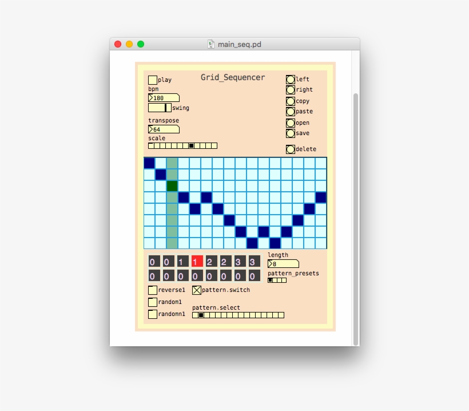The image size is (469, 411).
Task: Enable the randomn1 checkbox
Action: pyautogui.click(x=153, y=314)
